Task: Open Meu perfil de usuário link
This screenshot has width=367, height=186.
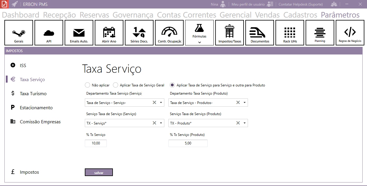Action: click(248, 4)
